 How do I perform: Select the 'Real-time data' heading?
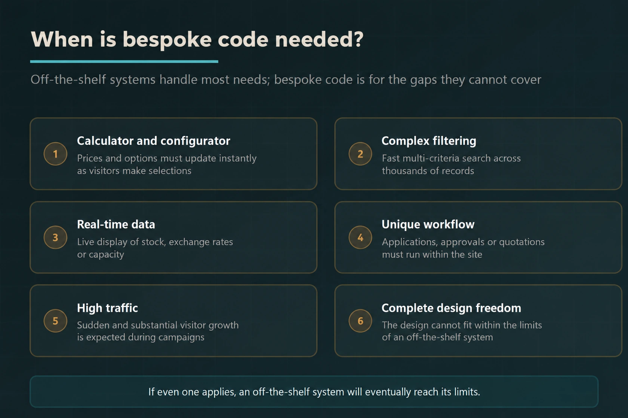(x=116, y=224)
